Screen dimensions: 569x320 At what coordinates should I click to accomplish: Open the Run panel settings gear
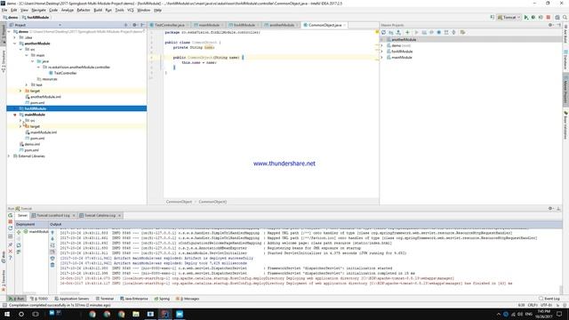(x=551, y=208)
